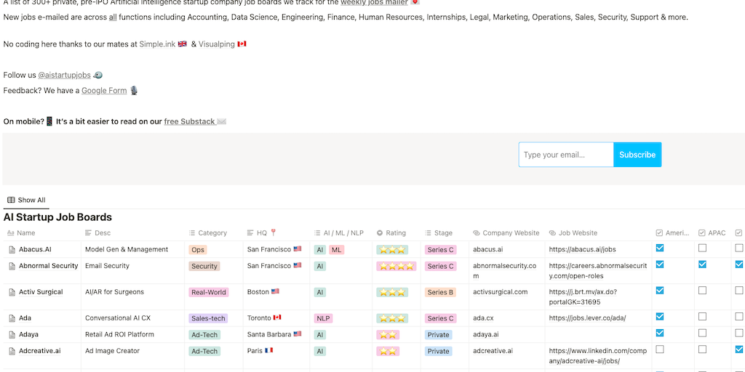Open the Google Form link
The width and height of the screenshot is (745, 372).
point(104,90)
